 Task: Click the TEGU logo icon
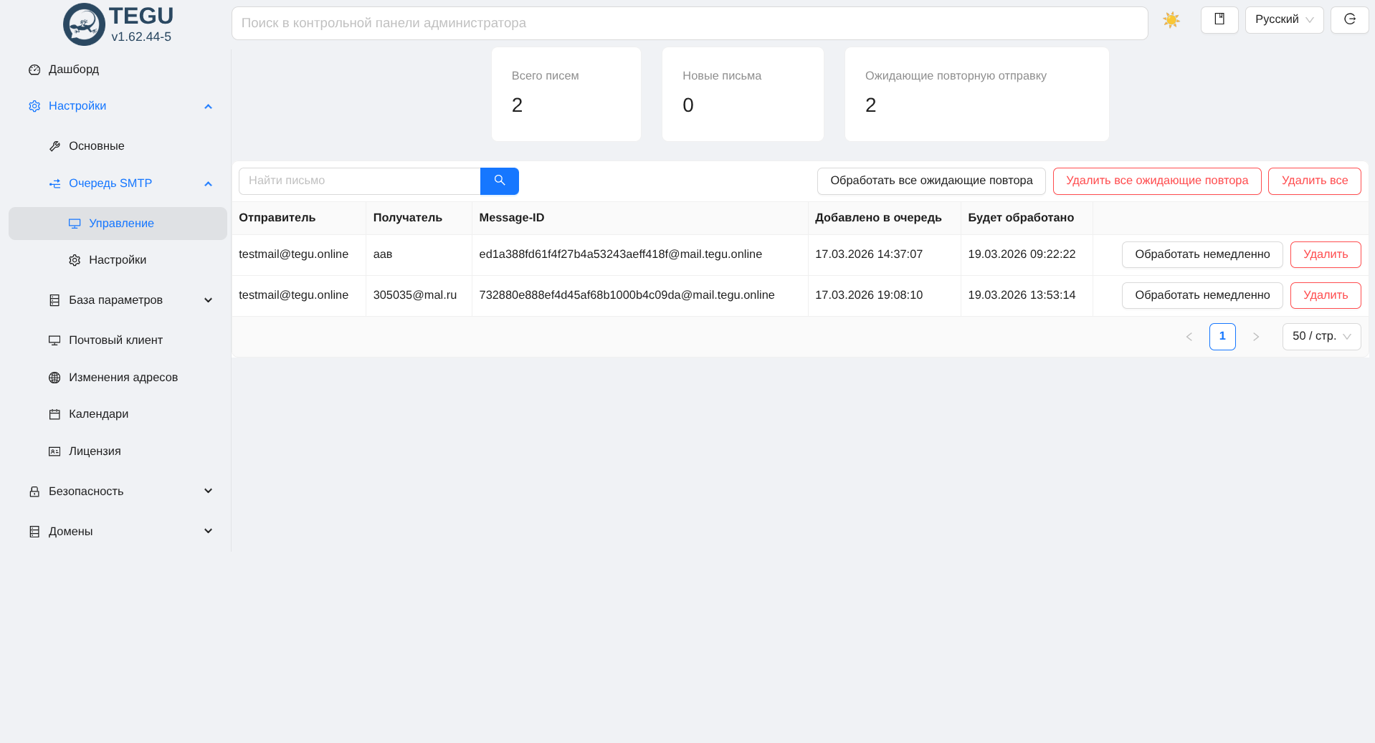[x=84, y=24]
